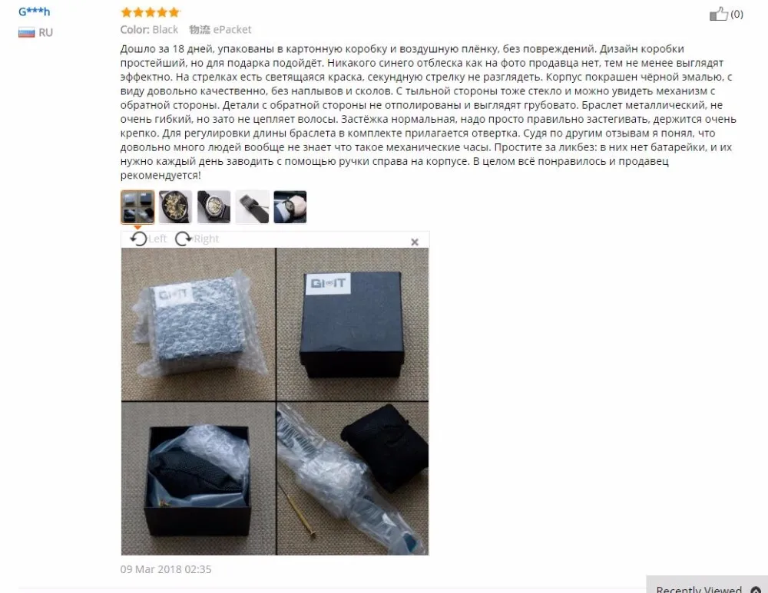Open the watch dial close-up thumbnail
This screenshot has width=768, height=593.
pos(175,207)
